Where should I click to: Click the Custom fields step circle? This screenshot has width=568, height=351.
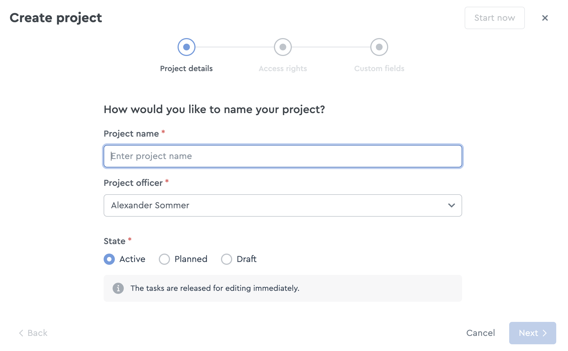379,47
